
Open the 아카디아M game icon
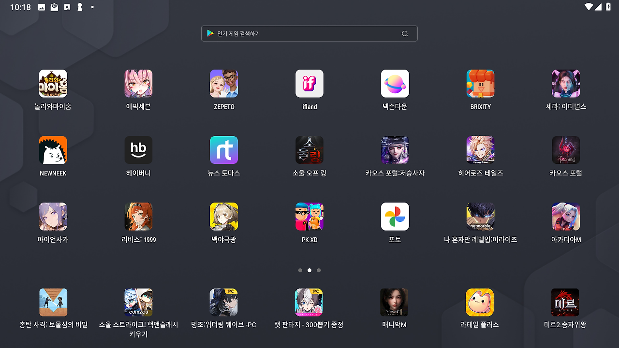(x=566, y=217)
